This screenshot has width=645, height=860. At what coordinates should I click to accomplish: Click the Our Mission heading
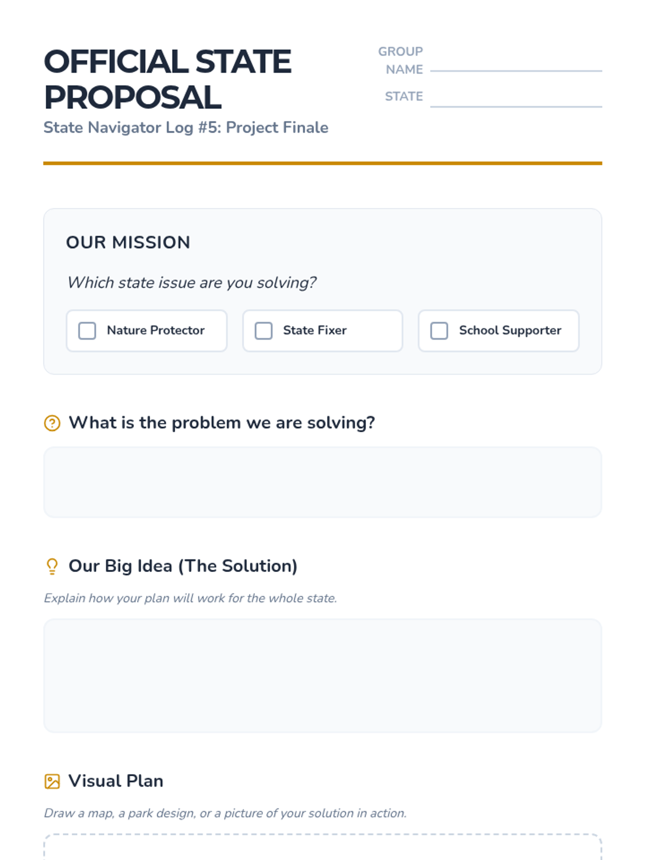click(x=128, y=242)
